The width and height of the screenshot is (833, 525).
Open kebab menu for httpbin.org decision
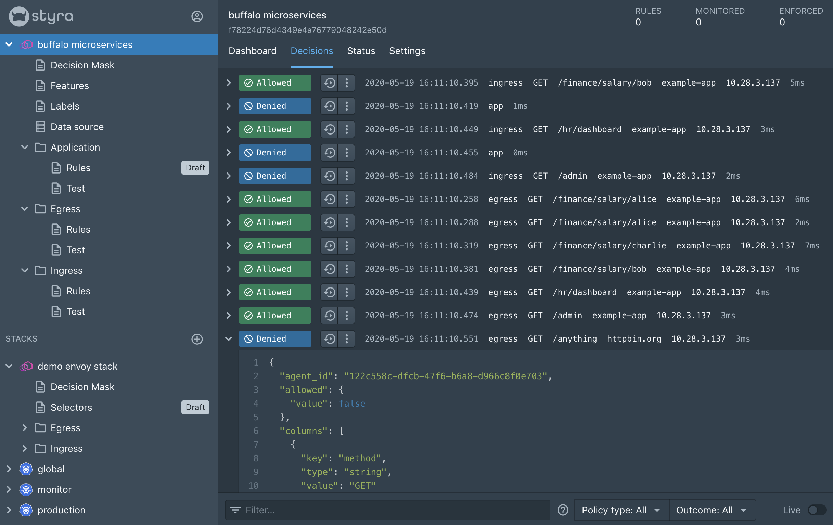pyautogui.click(x=346, y=338)
